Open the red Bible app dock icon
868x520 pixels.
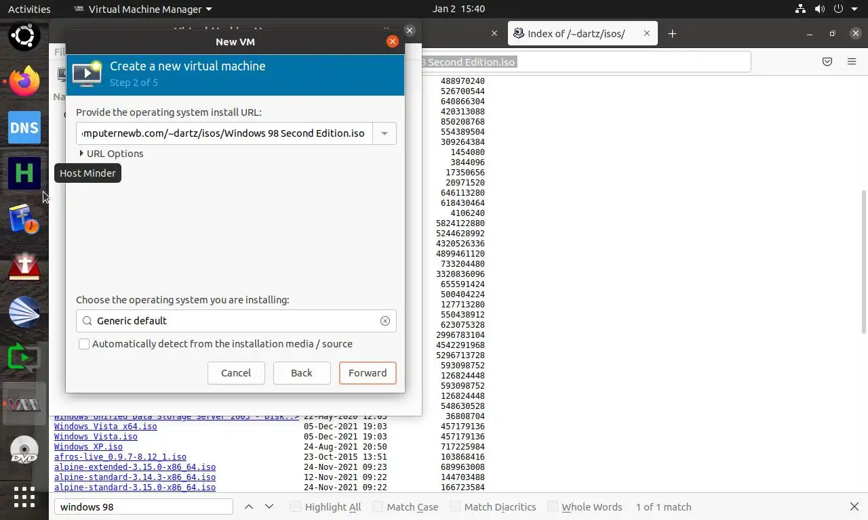[24, 266]
